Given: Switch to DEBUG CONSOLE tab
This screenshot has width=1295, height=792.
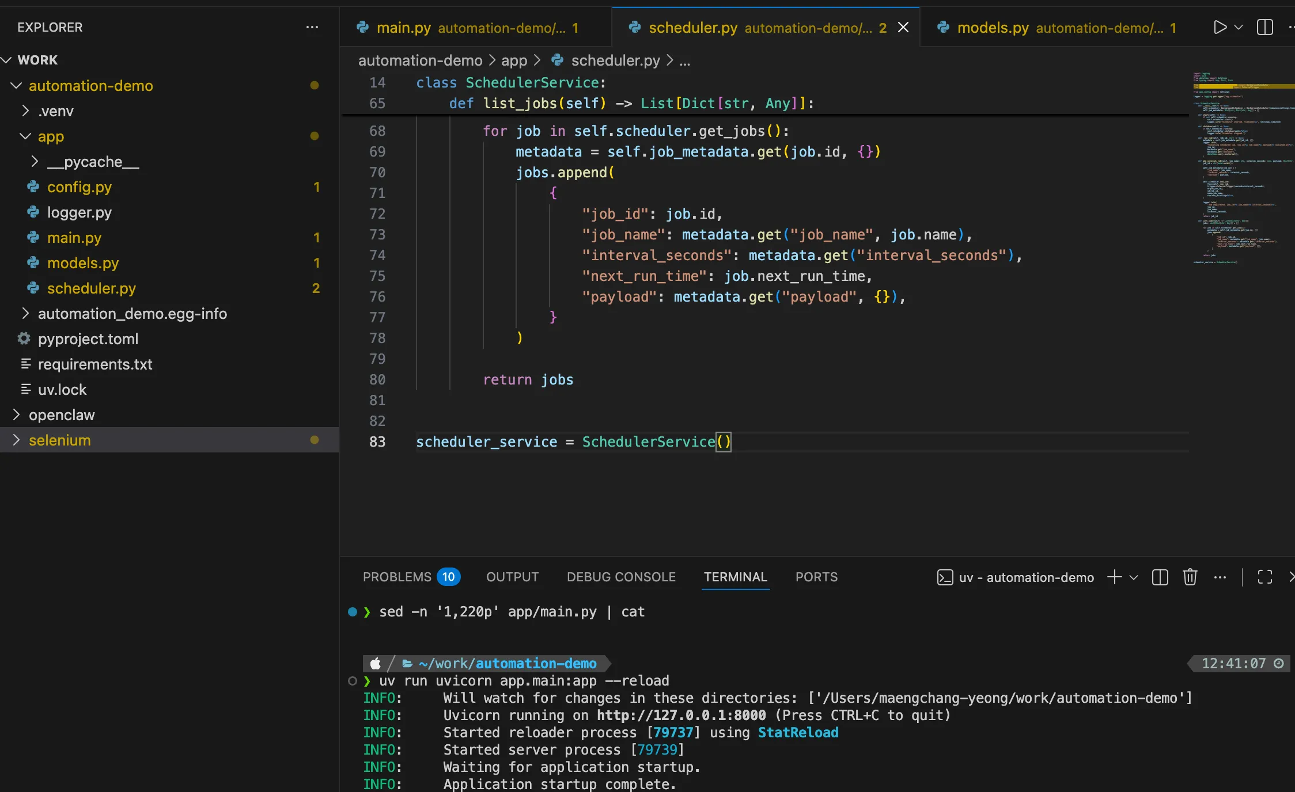Looking at the screenshot, I should tap(620, 577).
